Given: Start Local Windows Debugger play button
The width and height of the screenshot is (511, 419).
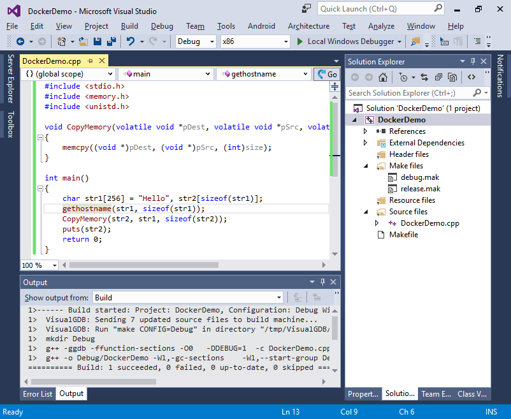Looking at the screenshot, I should [x=300, y=41].
